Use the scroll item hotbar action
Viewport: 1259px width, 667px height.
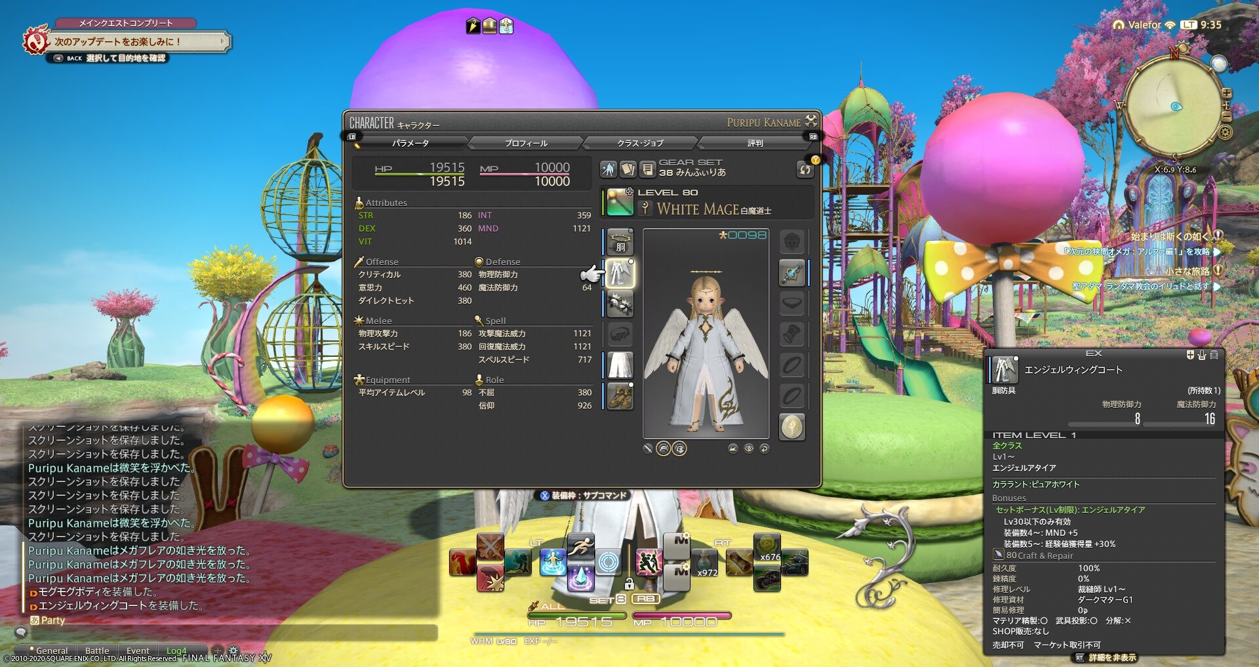(x=739, y=563)
